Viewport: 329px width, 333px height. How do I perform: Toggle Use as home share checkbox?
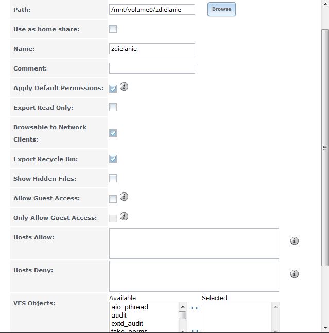coord(113,29)
